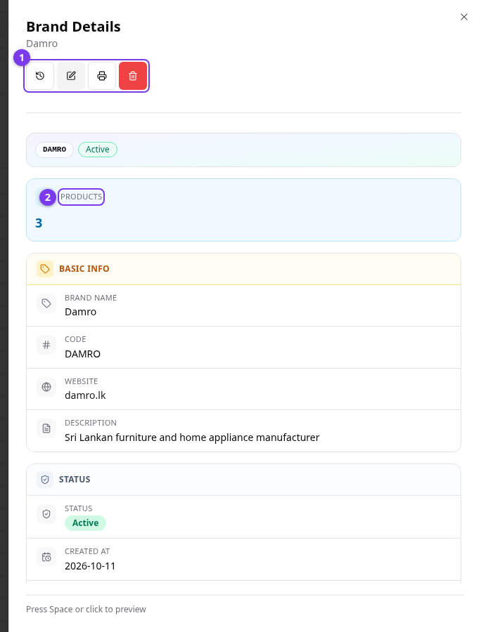Viewport: 481px width, 632px height.
Task: Click the globe icon beside Website
Action: pos(46,387)
